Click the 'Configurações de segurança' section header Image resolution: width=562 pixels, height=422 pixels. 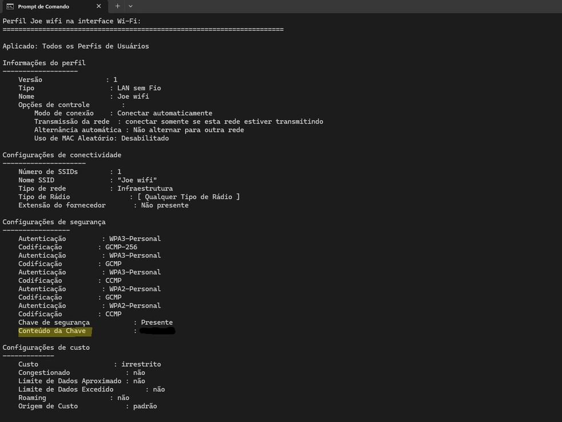tap(54, 222)
